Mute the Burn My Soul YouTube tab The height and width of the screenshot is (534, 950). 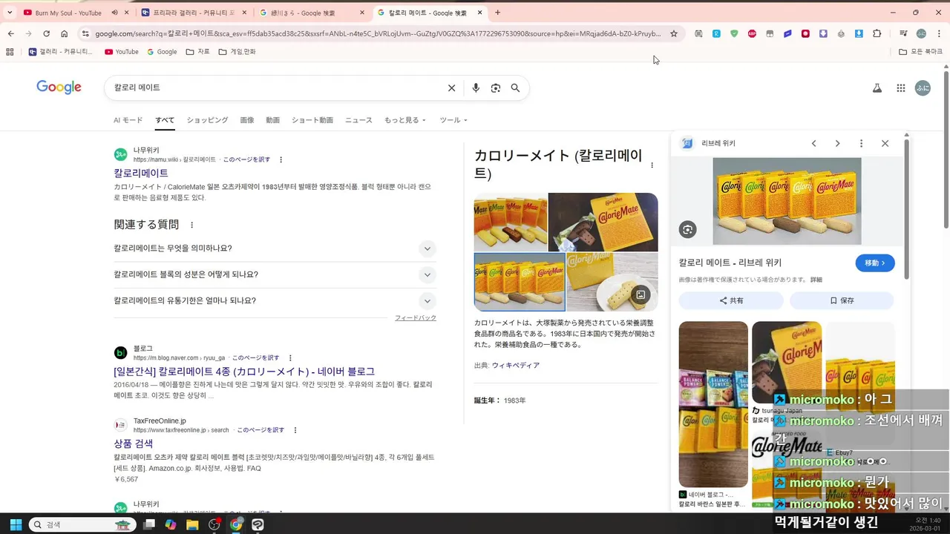[x=114, y=13]
